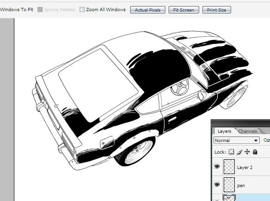Click the Layer 2 name text

245,168
